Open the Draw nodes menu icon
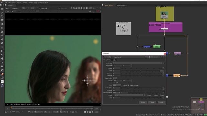 2,13
